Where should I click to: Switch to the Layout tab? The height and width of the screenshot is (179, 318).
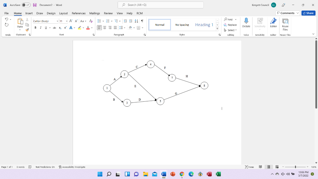pos(63,13)
